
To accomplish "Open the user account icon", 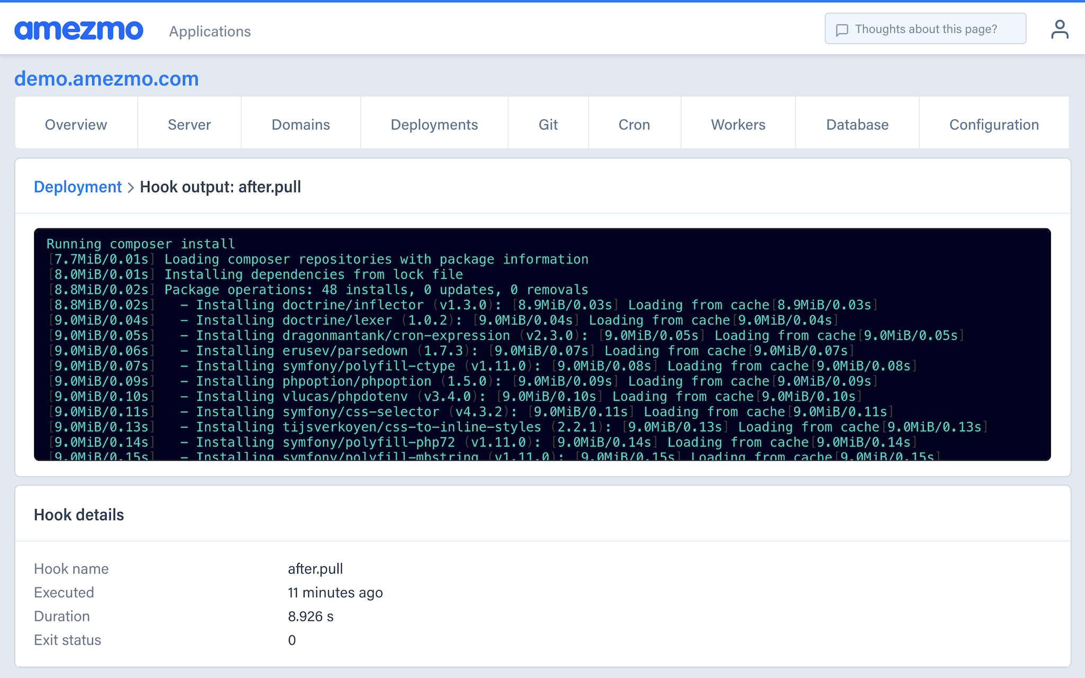I will coord(1060,30).
